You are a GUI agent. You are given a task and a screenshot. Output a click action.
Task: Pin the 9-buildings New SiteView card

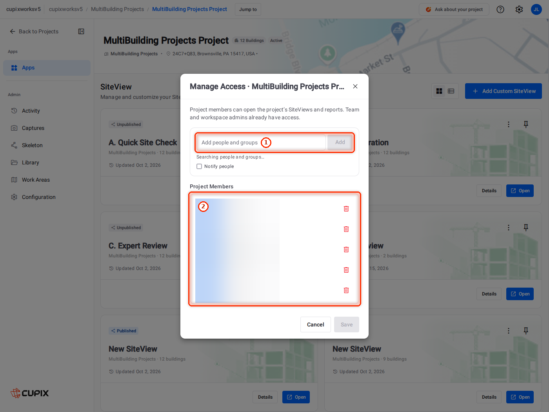pyautogui.click(x=526, y=331)
